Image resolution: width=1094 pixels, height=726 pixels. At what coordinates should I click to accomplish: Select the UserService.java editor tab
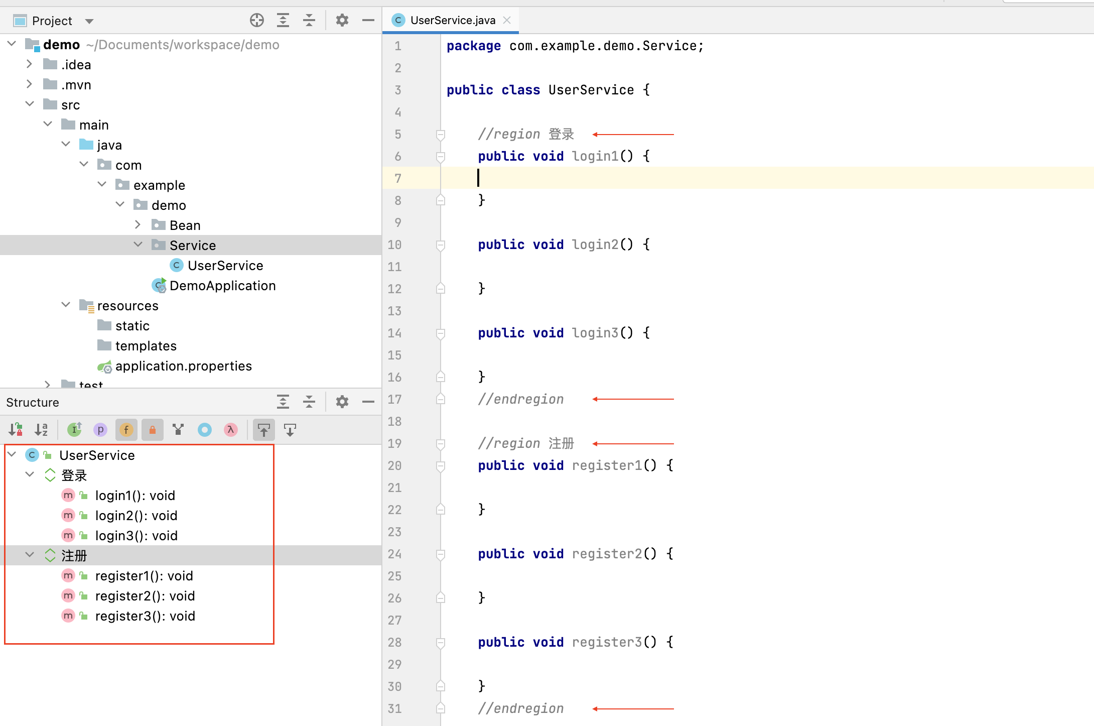click(x=452, y=20)
